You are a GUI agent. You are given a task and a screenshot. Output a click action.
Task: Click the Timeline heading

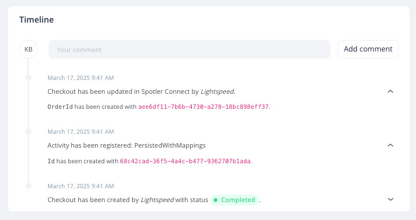coord(37,20)
